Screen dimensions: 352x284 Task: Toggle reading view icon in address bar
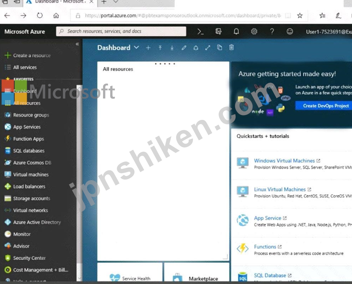(x=288, y=15)
